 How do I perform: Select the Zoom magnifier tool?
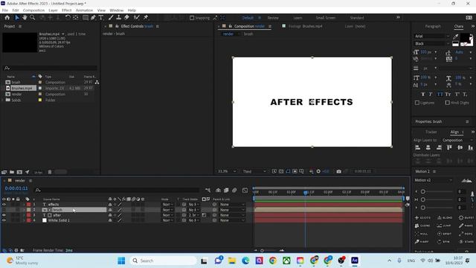coord(32,18)
